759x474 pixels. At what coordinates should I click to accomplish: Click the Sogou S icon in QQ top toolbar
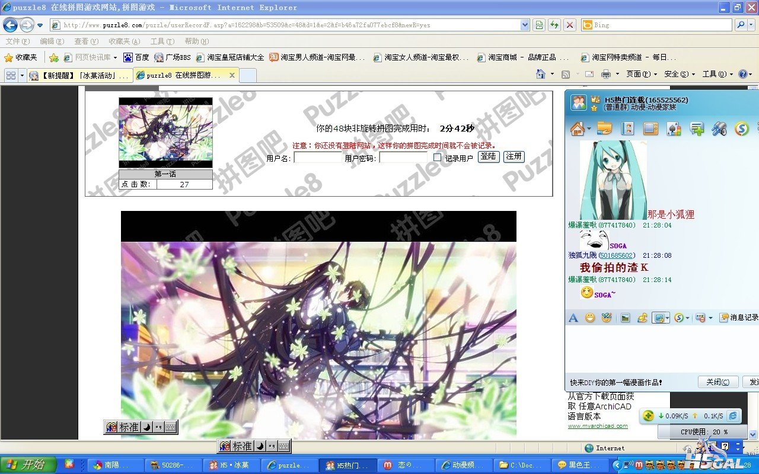pos(742,129)
